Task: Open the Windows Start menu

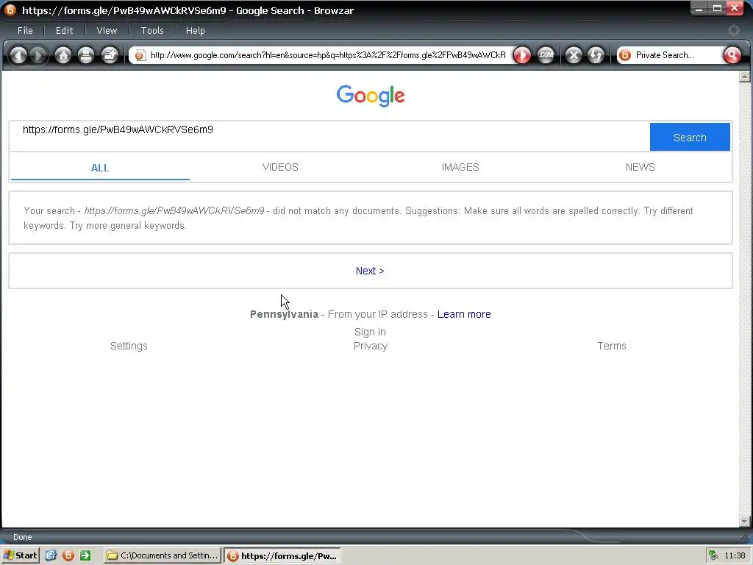Action: coord(20,555)
